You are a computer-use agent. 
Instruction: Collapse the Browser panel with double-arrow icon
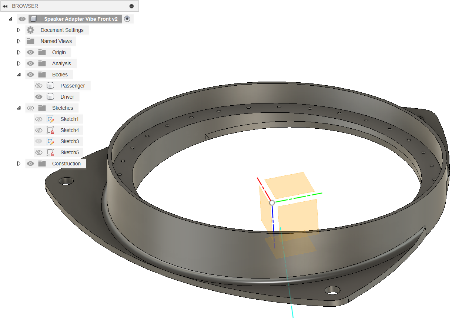tap(5, 6)
